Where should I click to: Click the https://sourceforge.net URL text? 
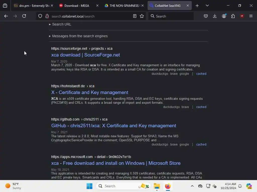pos(69,49)
